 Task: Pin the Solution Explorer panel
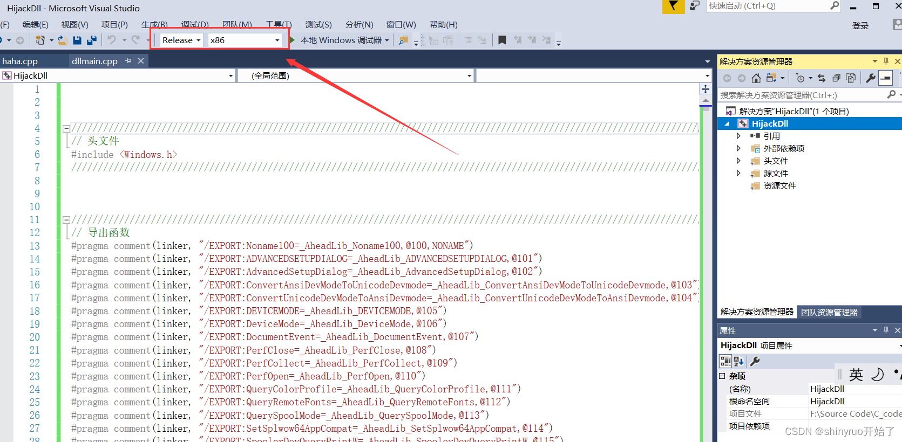click(x=886, y=61)
